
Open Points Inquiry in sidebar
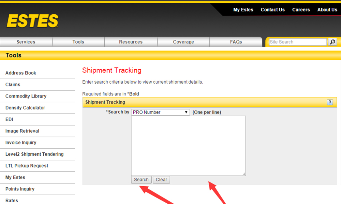pos(20,189)
